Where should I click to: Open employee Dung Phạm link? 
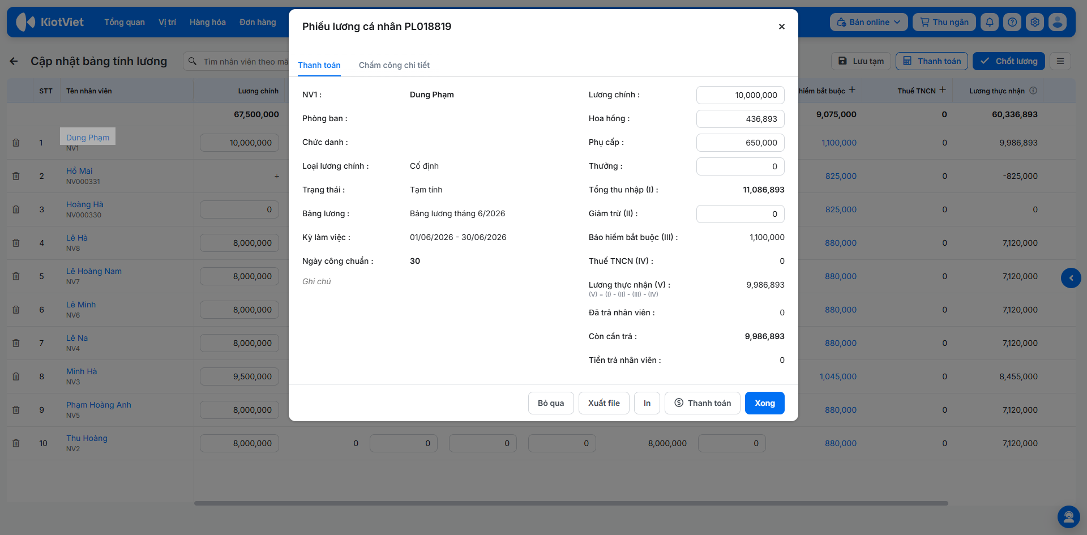tap(88, 138)
